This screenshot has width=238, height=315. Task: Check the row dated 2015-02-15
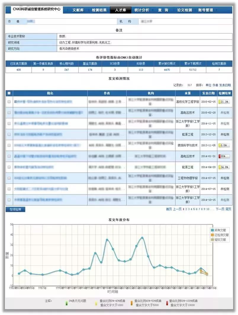tap(9, 102)
